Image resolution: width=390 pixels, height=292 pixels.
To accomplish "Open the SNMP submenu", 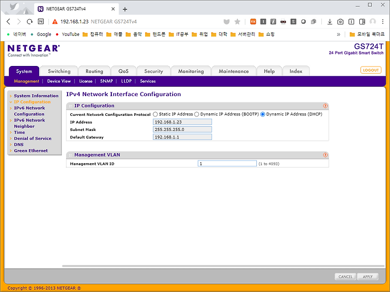I will 107,81.
